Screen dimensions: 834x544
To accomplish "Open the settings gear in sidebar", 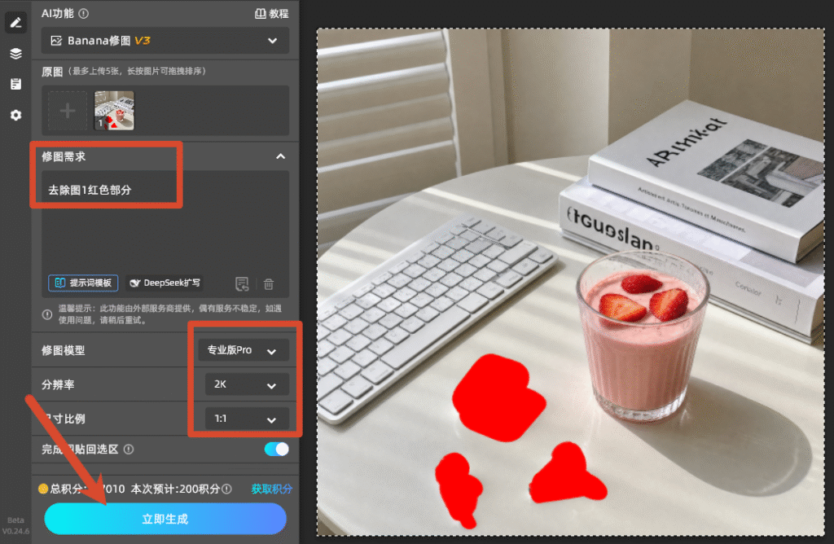I will tap(15, 115).
